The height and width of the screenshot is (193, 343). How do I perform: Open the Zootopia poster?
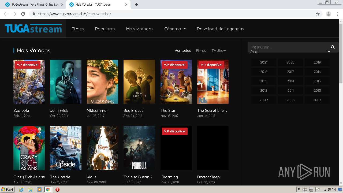29,82
